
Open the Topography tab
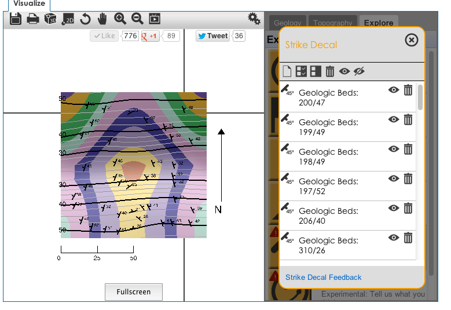332,23
